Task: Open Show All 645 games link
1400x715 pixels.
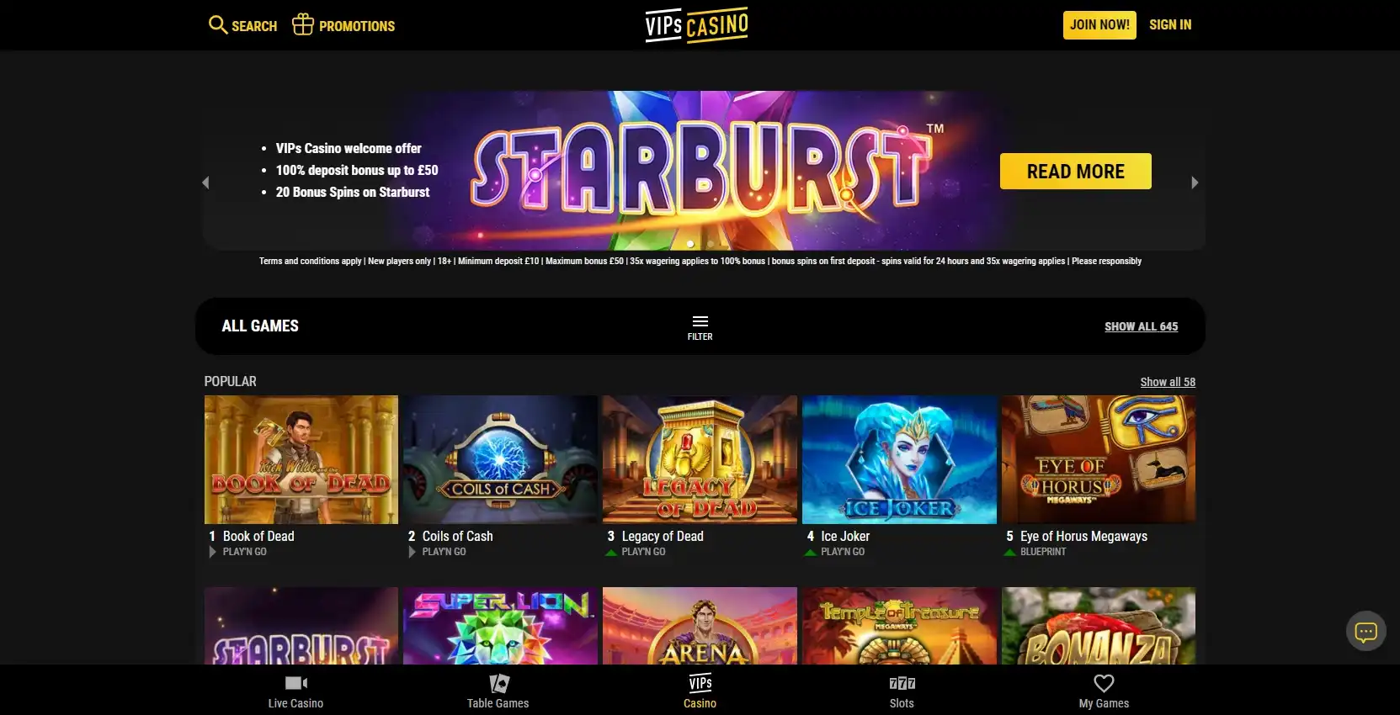Action: [x=1141, y=326]
